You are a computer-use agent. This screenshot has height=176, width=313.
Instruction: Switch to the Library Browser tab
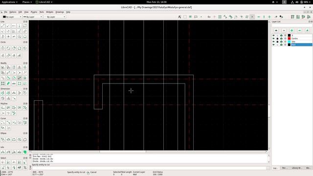pyautogui.click(x=296, y=168)
